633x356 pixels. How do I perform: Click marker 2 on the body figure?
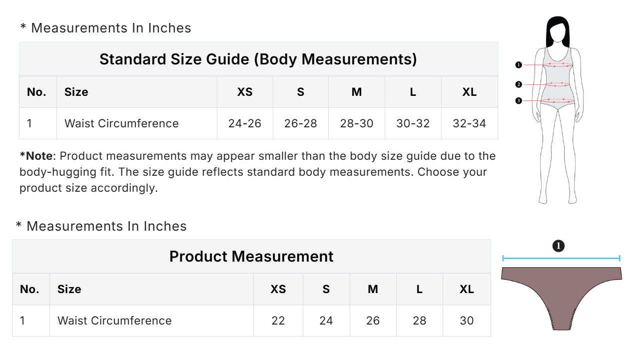pyautogui.click(x=519, y=84)
